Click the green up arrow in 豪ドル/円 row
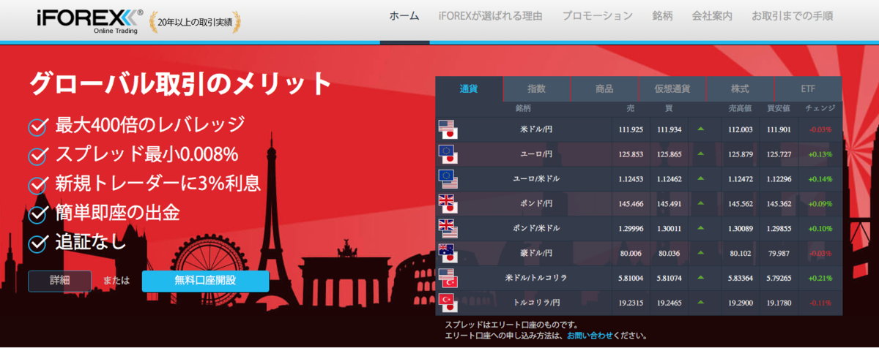The width and height of the screenshot is (879, 348). coord(701,253)
